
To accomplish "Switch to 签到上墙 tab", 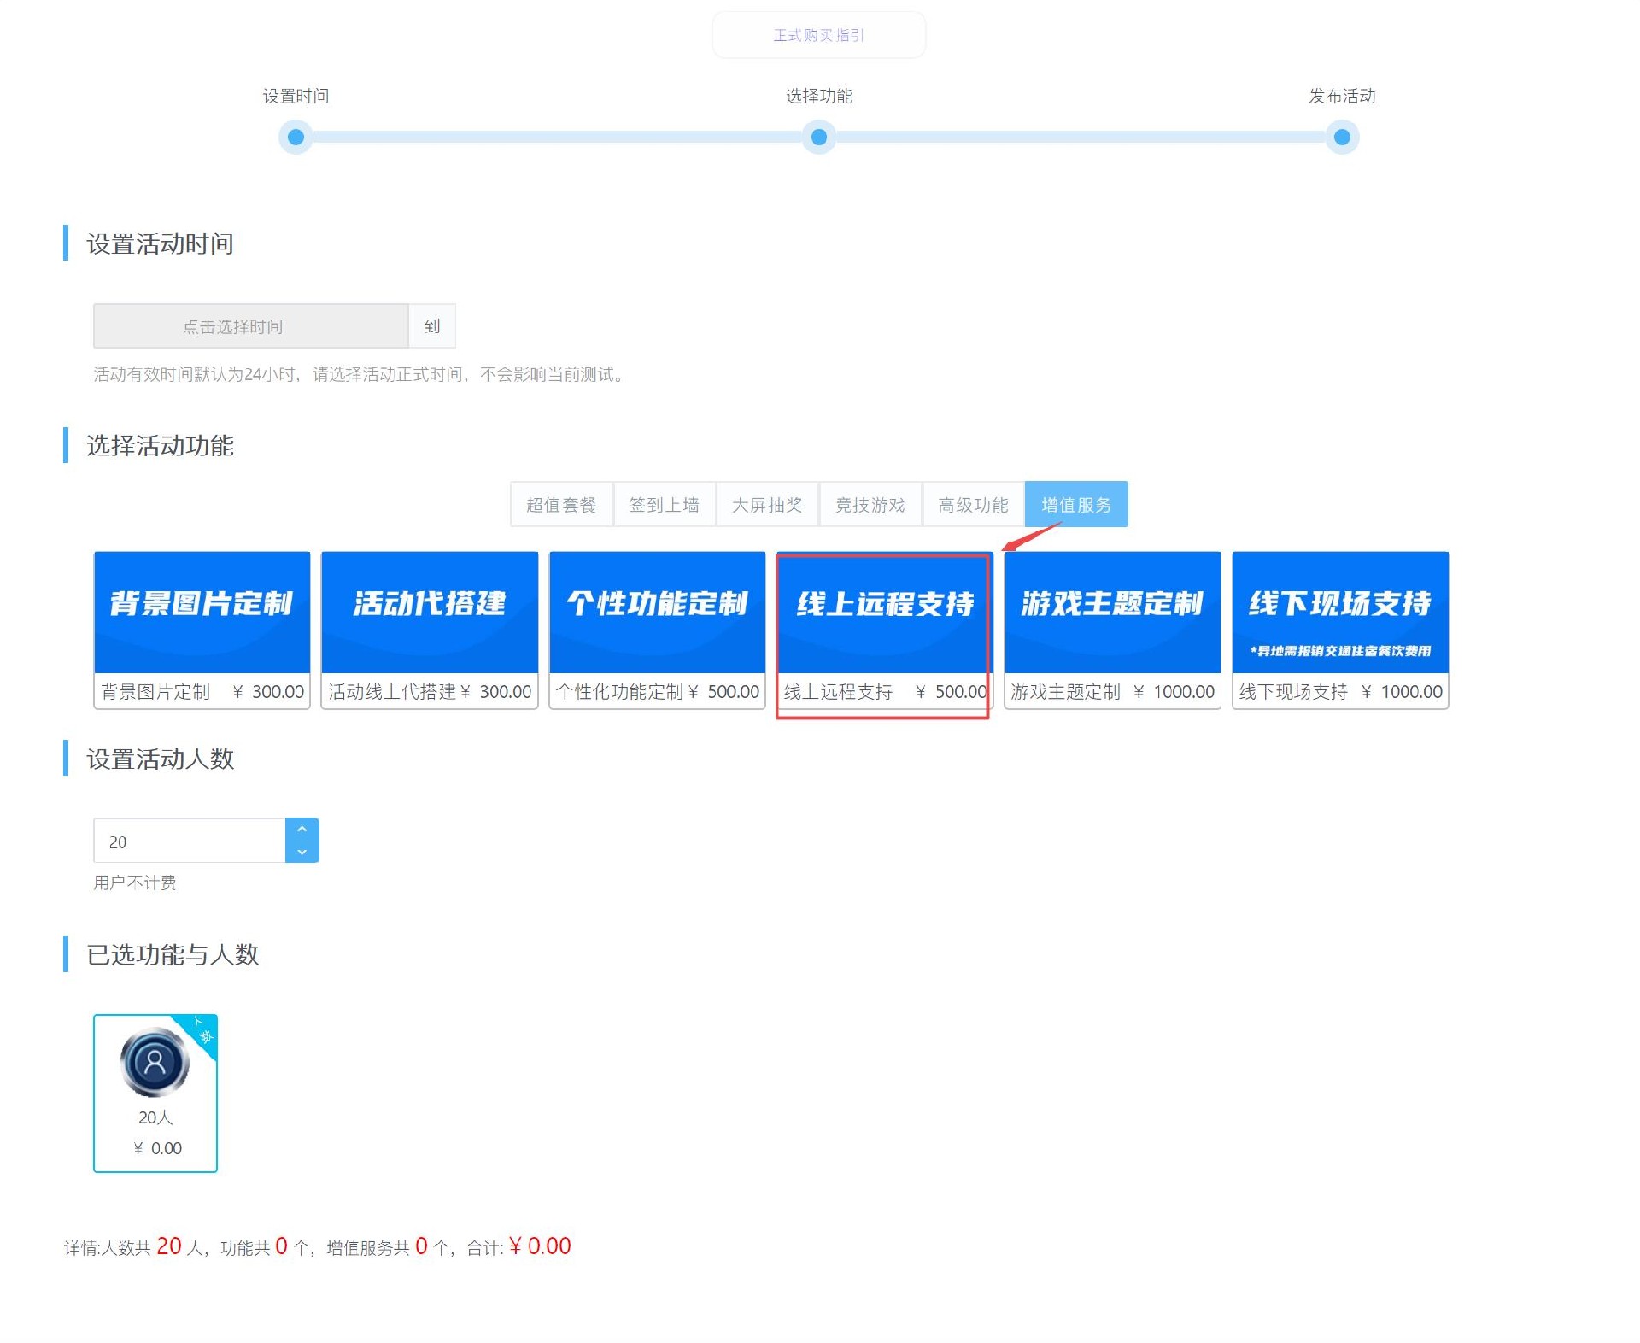I will tap(664, 505).
